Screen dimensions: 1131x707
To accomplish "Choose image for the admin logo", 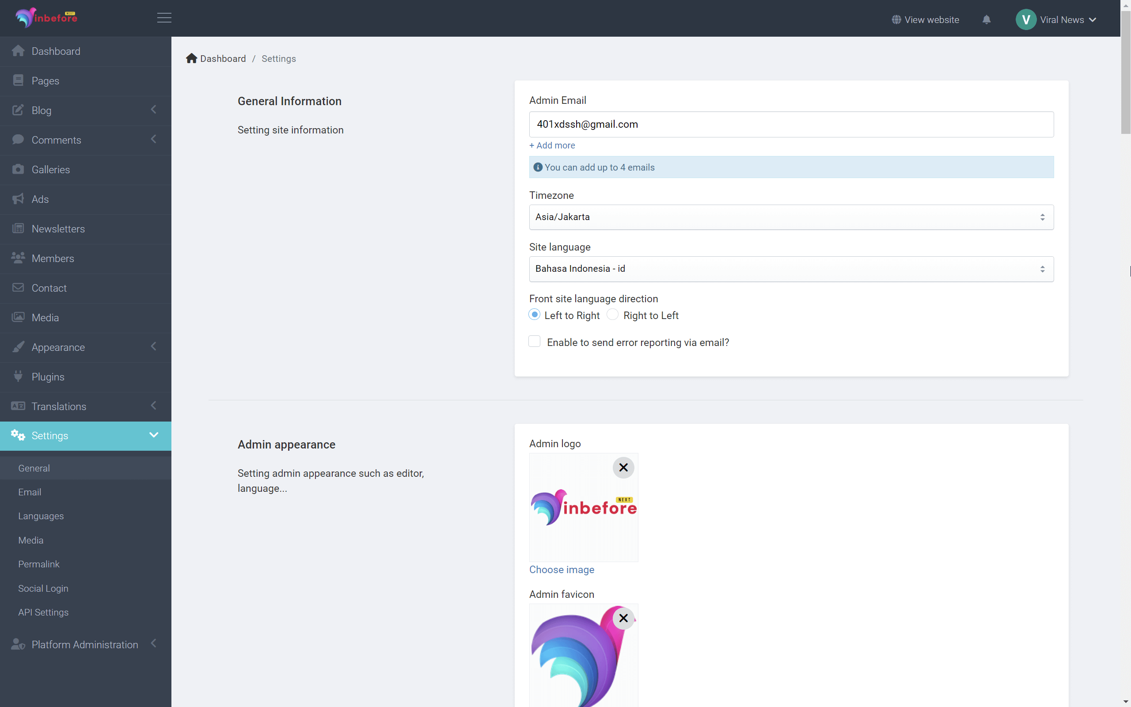I will click(x=562, y=570).
